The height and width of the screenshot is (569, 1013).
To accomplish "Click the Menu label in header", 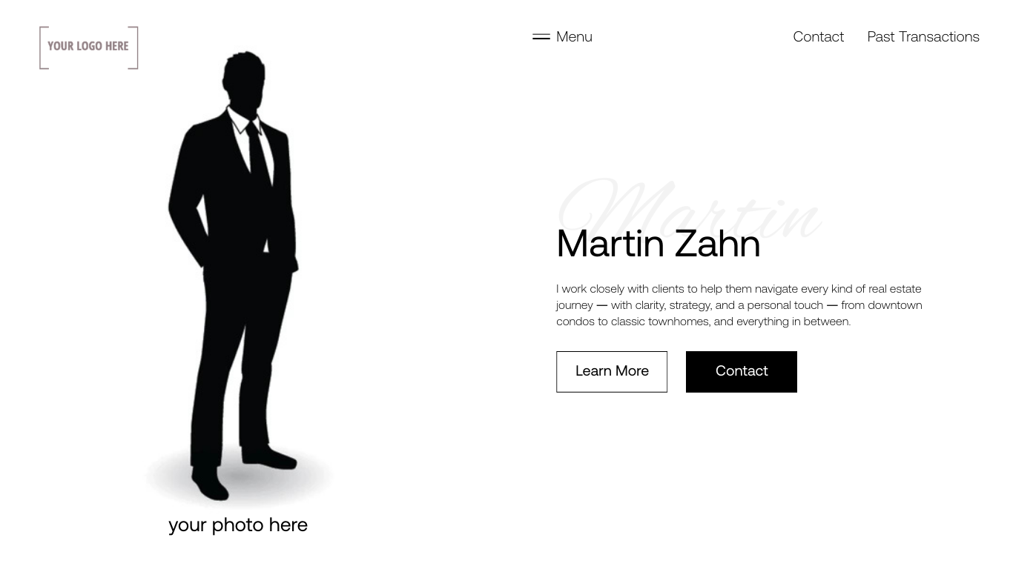I will 574,36.
